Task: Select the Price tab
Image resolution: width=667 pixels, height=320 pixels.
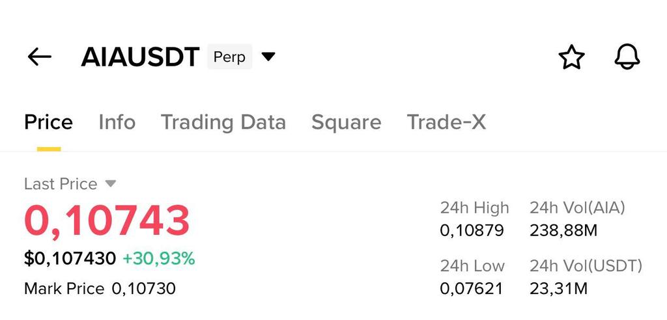Action: (49, 122)
